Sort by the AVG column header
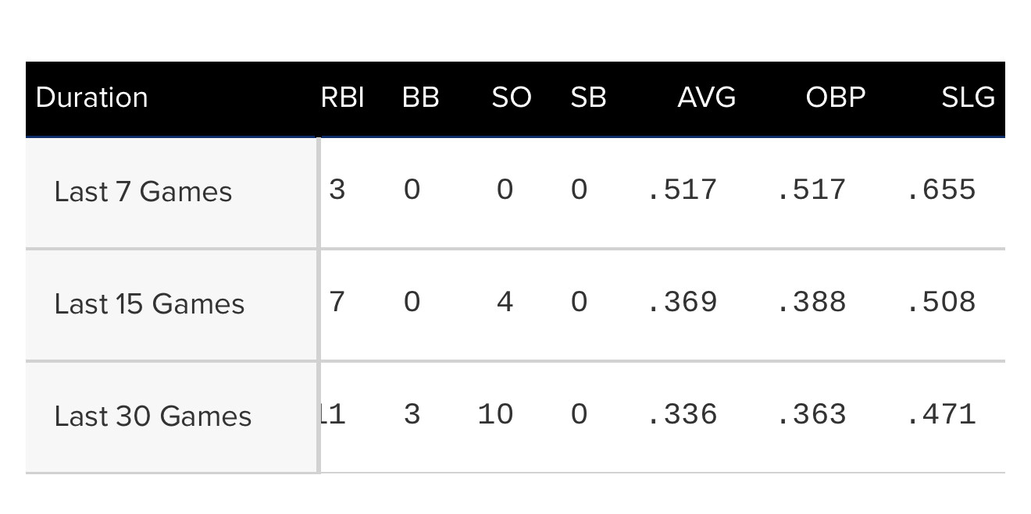Viewport: 1031px width, 514px height. tap(706, 97)
